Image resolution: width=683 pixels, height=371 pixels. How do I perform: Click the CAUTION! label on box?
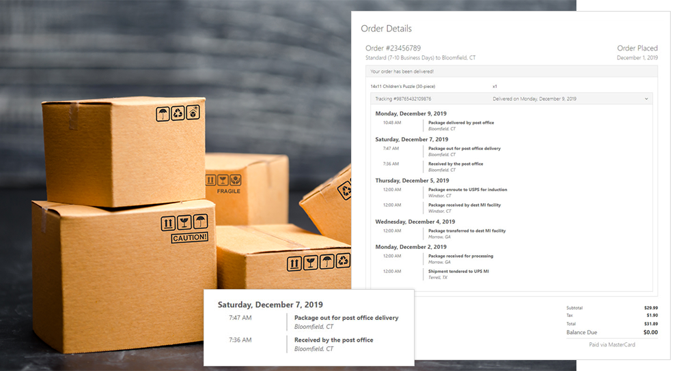(189, 237)
